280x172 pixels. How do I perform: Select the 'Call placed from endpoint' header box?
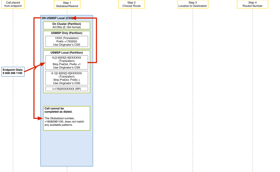click(x=13, y=4)
